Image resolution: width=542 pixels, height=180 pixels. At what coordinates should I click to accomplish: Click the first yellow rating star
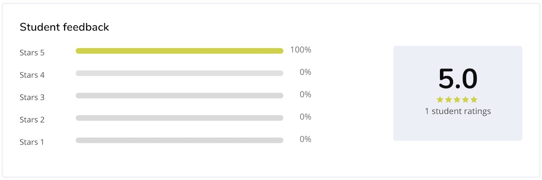pos(440,99)
